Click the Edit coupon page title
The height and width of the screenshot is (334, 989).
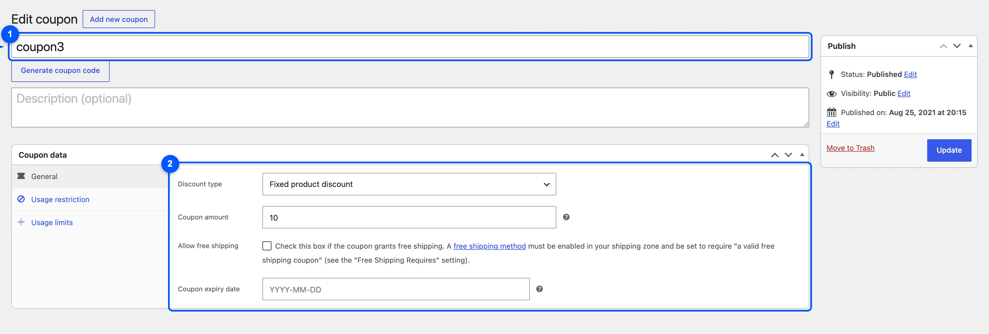44,19
